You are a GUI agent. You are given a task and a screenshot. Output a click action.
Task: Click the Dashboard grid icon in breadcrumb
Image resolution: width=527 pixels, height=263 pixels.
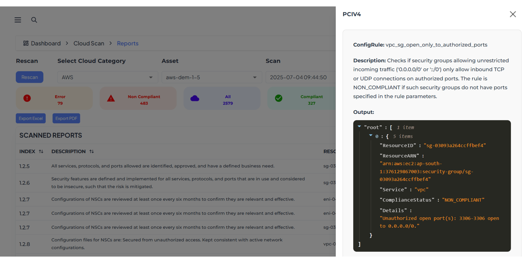pyautogui.click(x=26, y=43)
